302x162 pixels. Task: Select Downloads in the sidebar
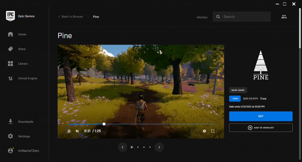[26, 122]
